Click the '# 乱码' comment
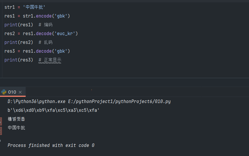 click(45, 42)
